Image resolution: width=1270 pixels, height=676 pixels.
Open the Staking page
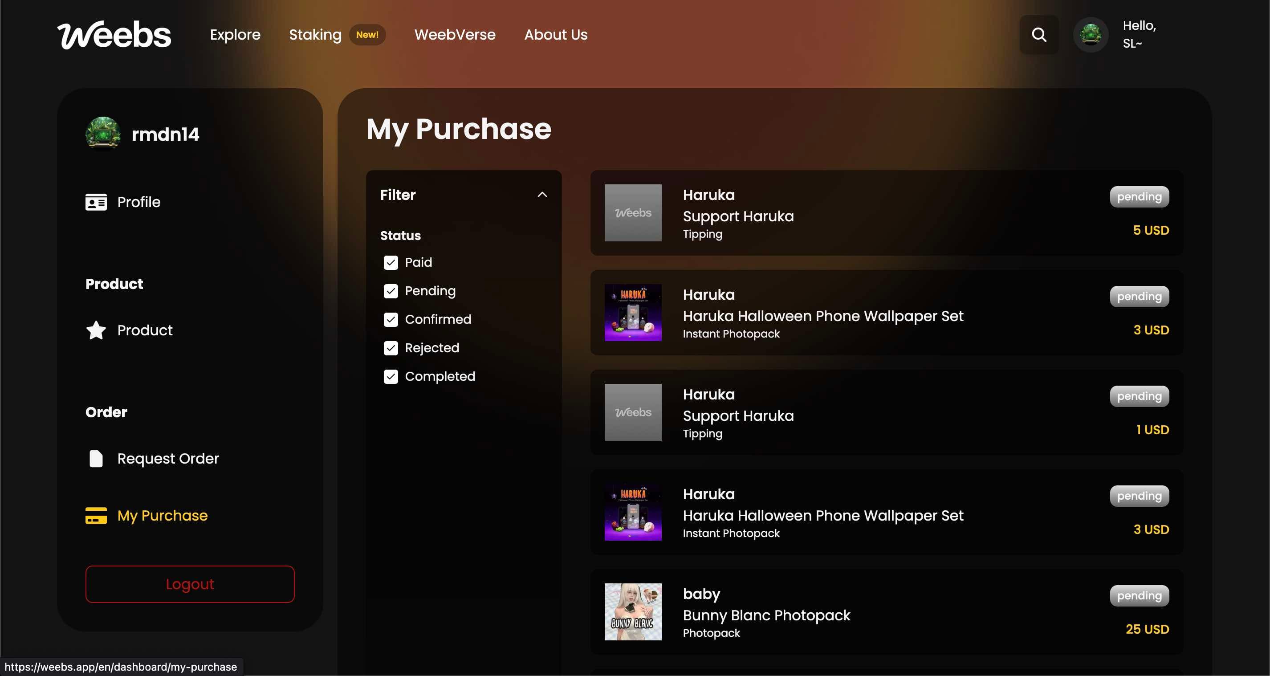(x=315, y=35)
